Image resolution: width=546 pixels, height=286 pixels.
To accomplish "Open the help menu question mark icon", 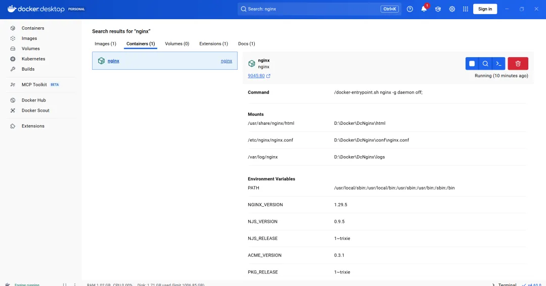I will coord(410,9).
